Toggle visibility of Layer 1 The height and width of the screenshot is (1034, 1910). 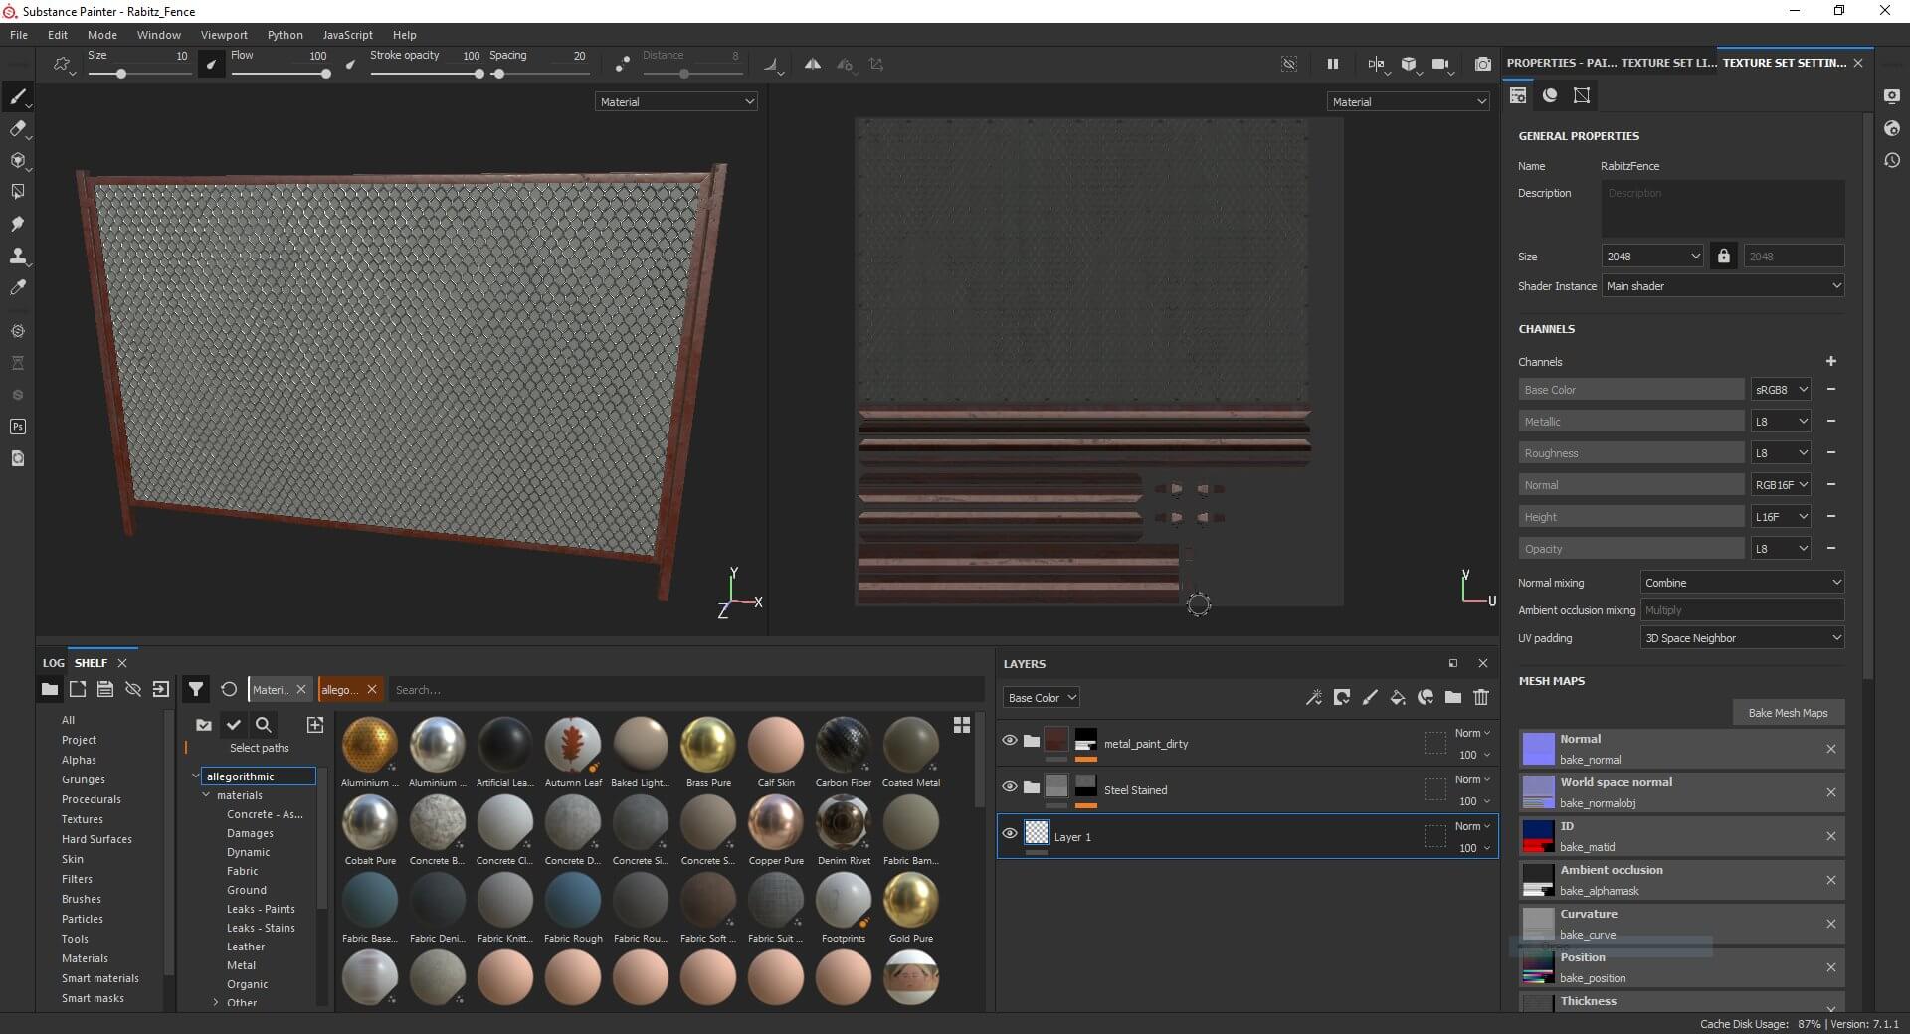(x=1010, y=833)
